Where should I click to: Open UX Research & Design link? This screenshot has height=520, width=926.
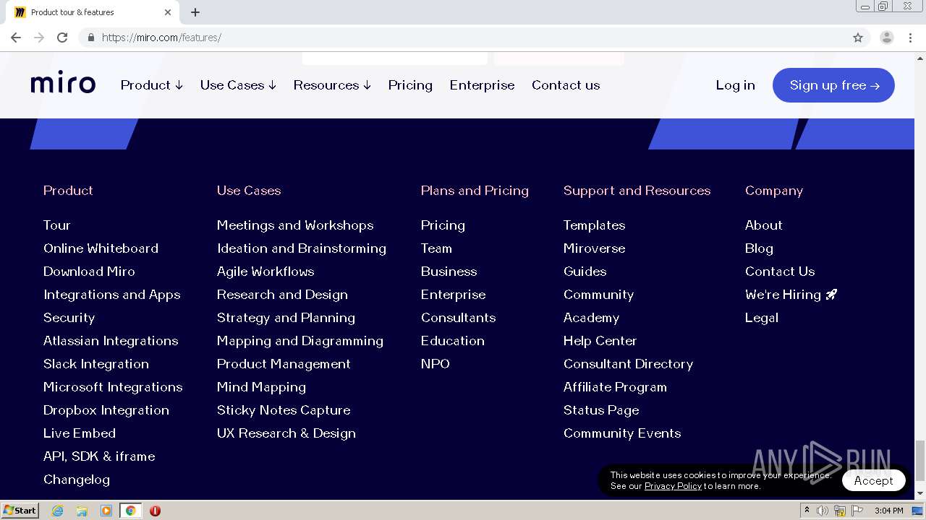click(286, 433)
